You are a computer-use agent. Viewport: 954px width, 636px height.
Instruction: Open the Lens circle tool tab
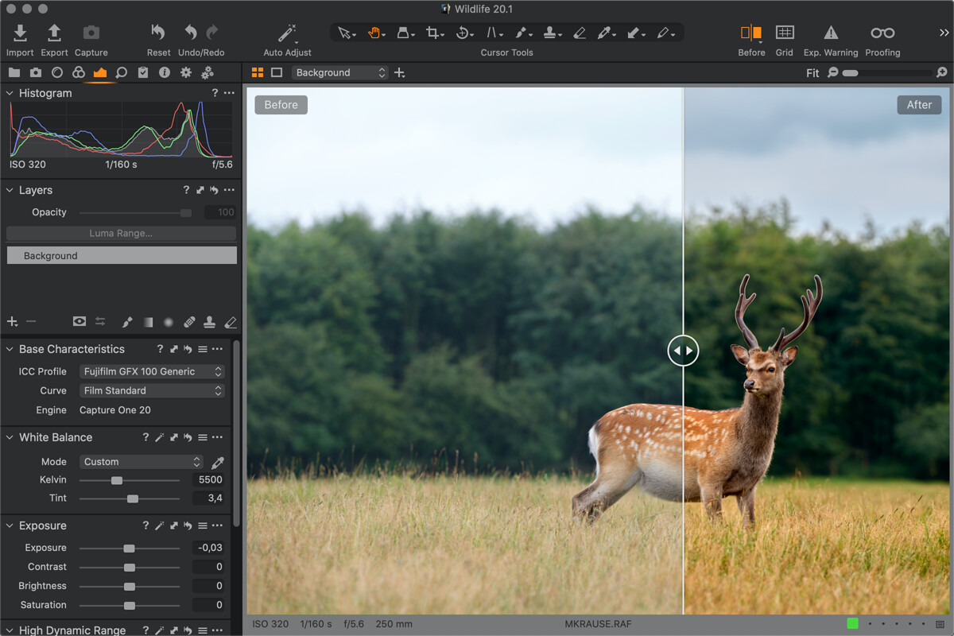pyautogui.click(x=57, y=72)
